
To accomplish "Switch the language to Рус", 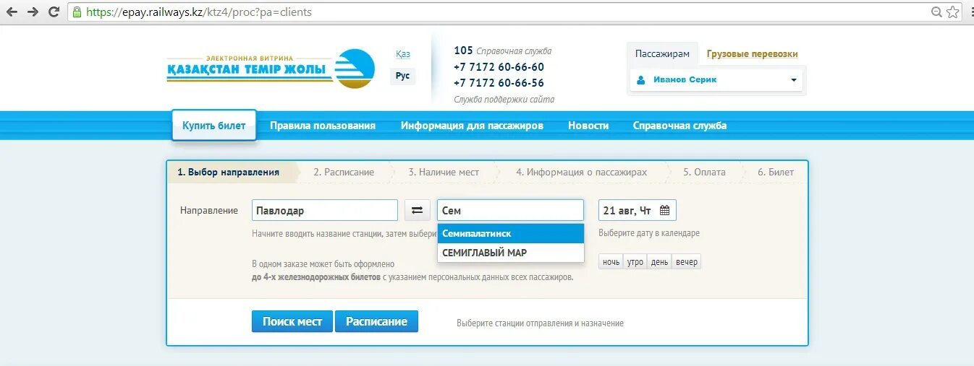I will [x=403, y=76].
